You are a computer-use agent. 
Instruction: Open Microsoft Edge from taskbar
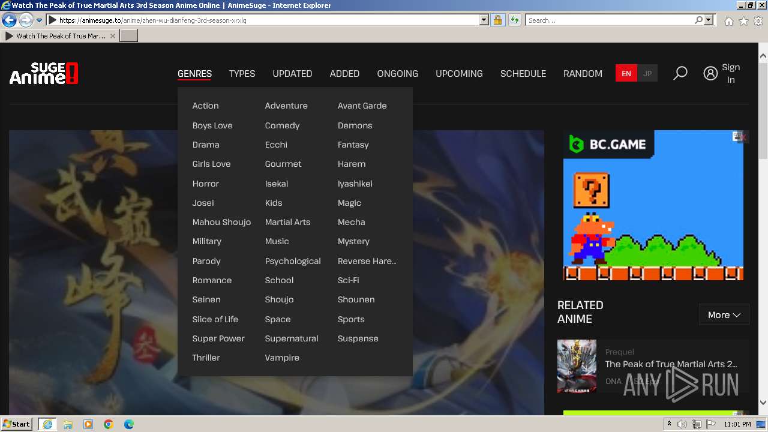pyautogui.click(x=129, y=424)
